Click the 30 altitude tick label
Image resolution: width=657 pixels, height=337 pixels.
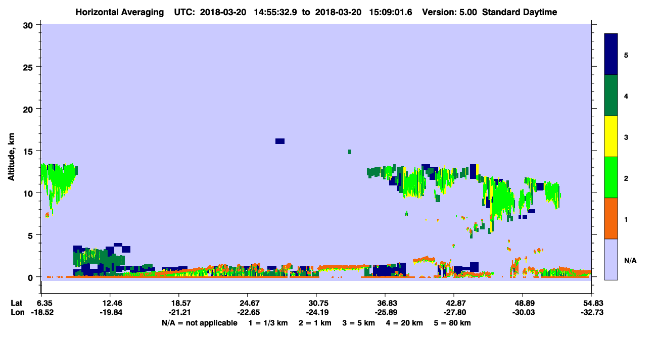coord(29,25)
